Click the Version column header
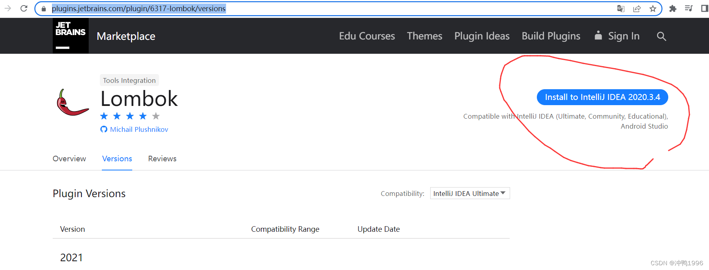The image size is (709, 270). pyautogui.click(x=72, y=229)
